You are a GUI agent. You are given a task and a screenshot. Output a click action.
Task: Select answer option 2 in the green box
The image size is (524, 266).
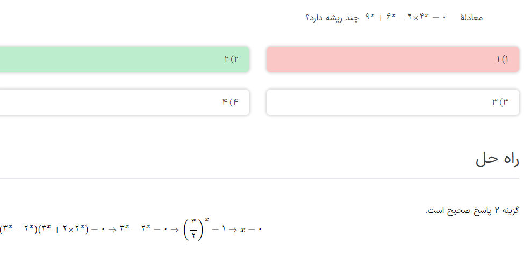click(x=124, y=59)
